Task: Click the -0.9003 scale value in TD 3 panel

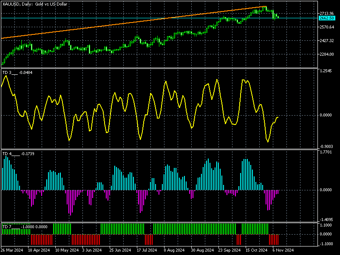Action: (x=326, y=147)
